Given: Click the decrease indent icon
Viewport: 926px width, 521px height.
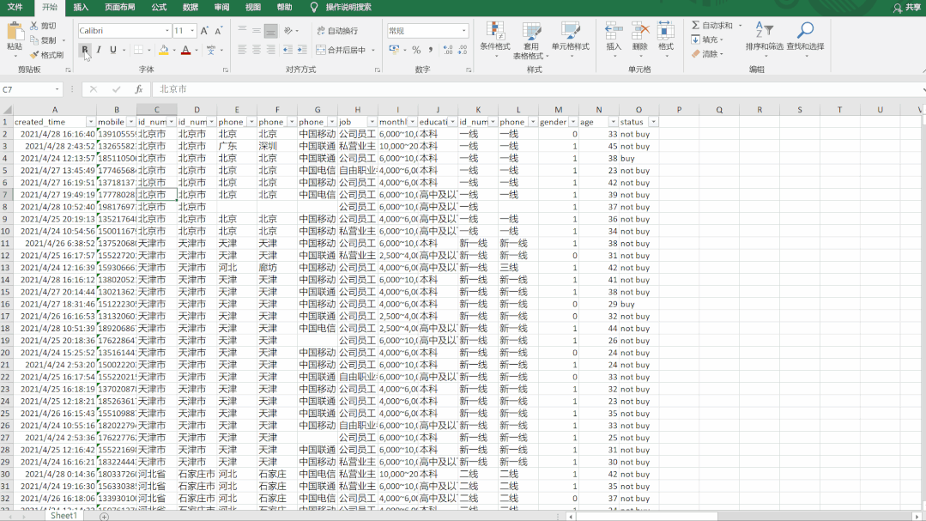Looking at the screenshot, I should coord(287,50).
